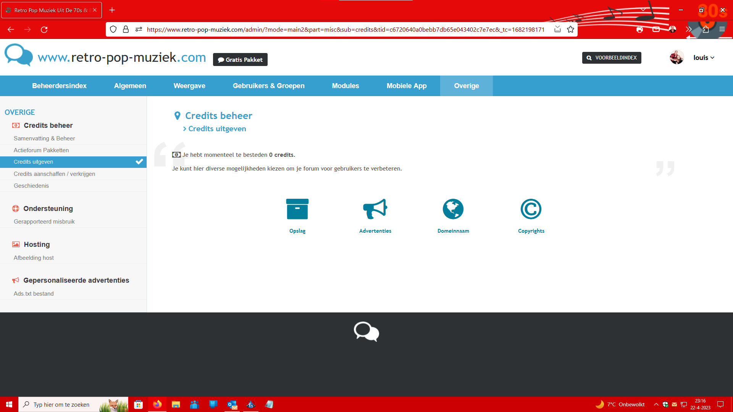This screenshot has width=733, height=412.
Task: Open Outlook from the taskbar
Action: point(232,404)
